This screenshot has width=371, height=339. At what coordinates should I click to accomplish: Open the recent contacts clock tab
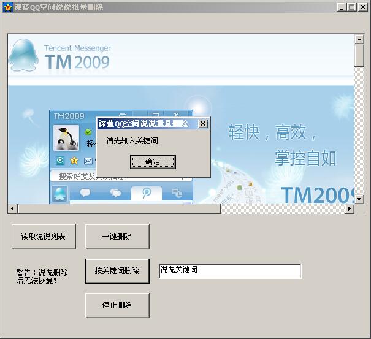click(177, 193)
